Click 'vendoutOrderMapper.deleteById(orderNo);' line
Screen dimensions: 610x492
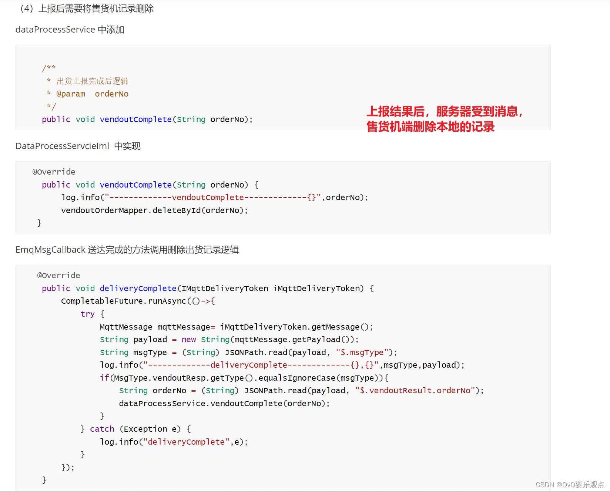[x=154, y=210]
